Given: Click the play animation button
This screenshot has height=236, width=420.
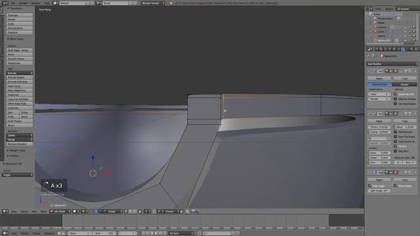Looking at the screenshot, I should click(x=156, y=233).
